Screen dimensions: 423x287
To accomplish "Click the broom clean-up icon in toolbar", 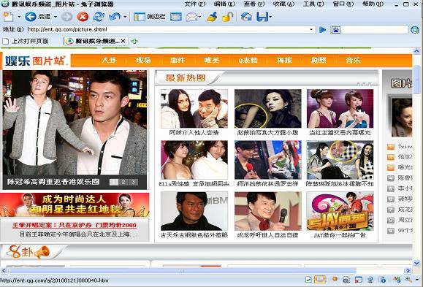I will pyautogui.click(x=213, y=17).
